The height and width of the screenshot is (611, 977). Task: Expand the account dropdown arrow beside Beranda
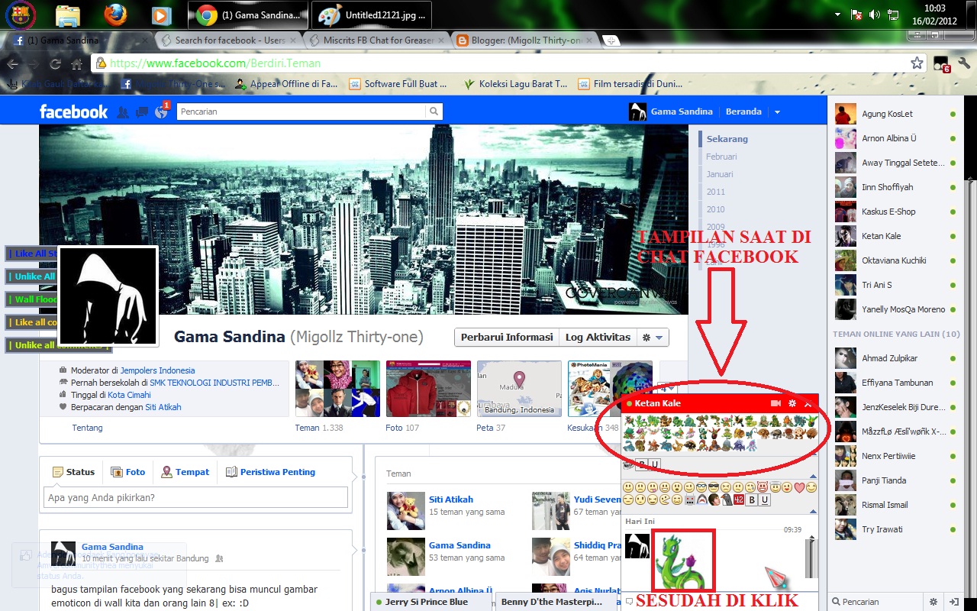[x=777, y=112]
